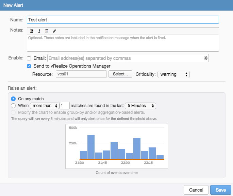Open the more than comparison dropdown
This screenshot has width=233, height=196.
[x=45, y=106]
